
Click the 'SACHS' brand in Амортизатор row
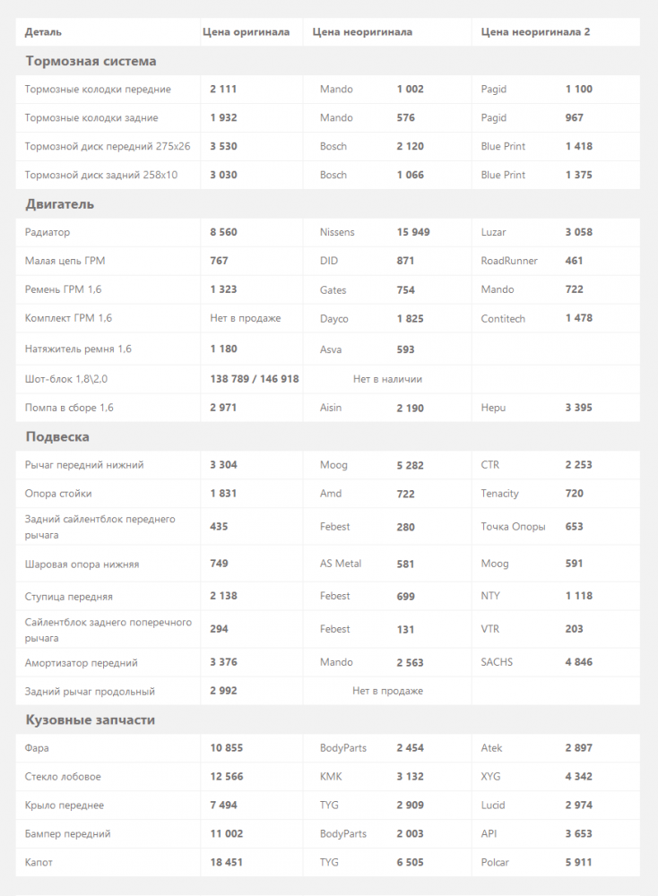pyautogui.click(x=497, y=662)
